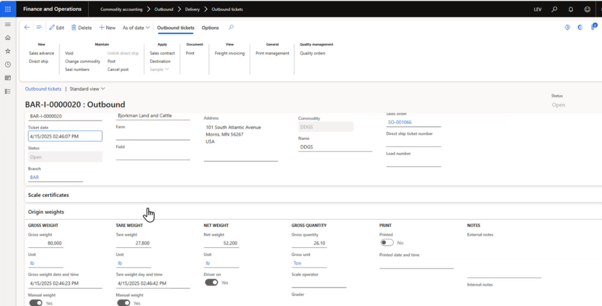The width and height of the screenshot is (602, 306).
Task: Open attachments icon with badge
Action: (594, 27)
